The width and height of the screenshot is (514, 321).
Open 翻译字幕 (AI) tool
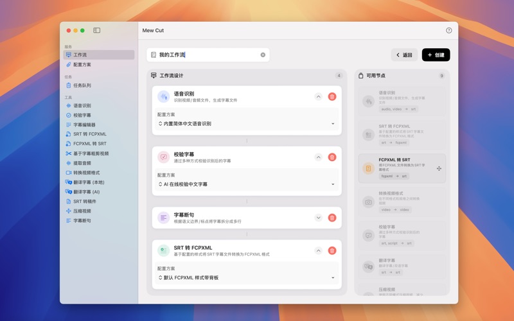99,191
